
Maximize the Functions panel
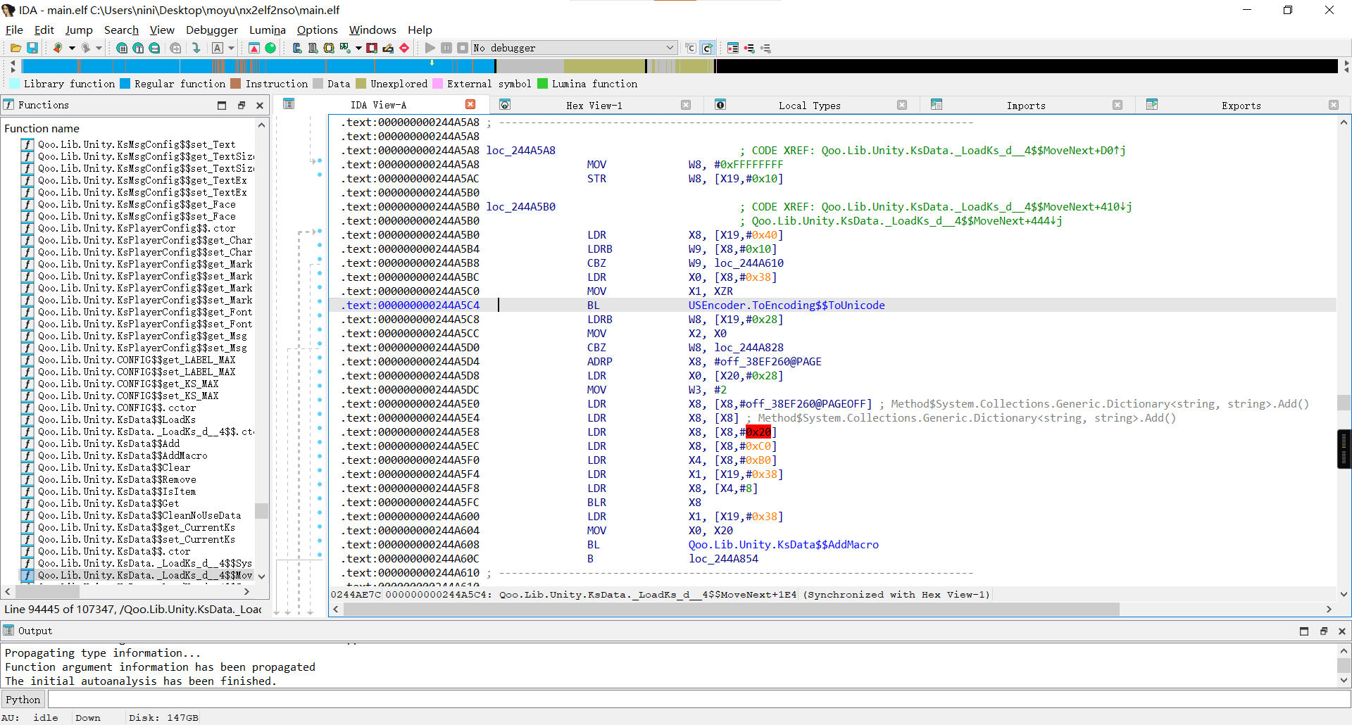point(222,106)
